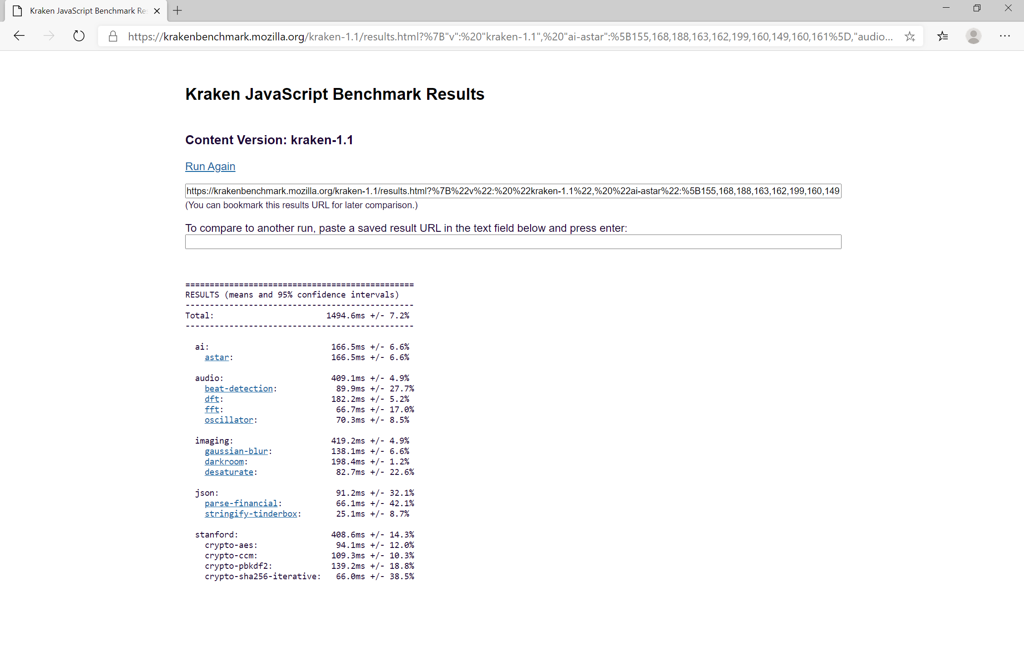Close the Kraken benchmark tab

coord(157,11)
